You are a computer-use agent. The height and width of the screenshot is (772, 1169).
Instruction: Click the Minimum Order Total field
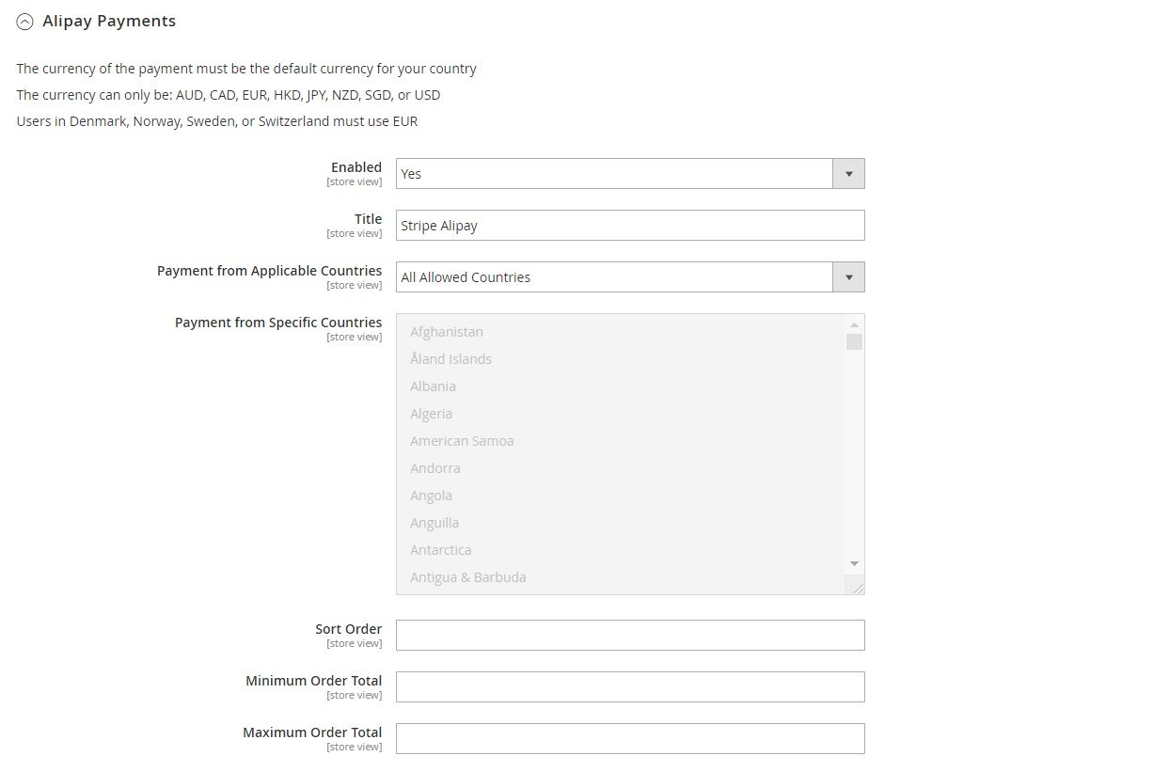pyautogui.click(x=630, y=687)
